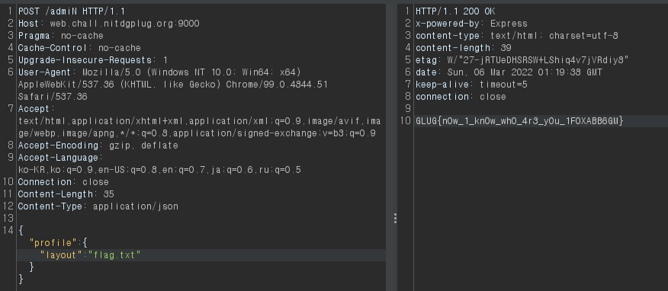Click line number 10 in the response gutter

pyautogui.click(x=405, y=121)
